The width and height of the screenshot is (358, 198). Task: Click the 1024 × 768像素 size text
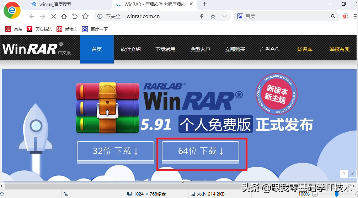(150, 194)
